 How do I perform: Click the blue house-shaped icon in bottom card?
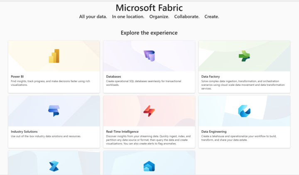149,166
